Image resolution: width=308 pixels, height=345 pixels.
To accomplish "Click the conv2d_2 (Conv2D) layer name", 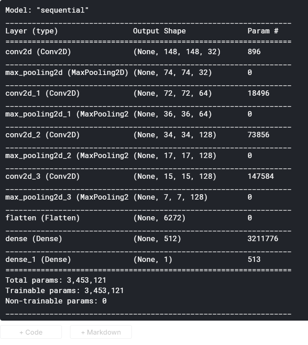I will (x=42, y=135).
